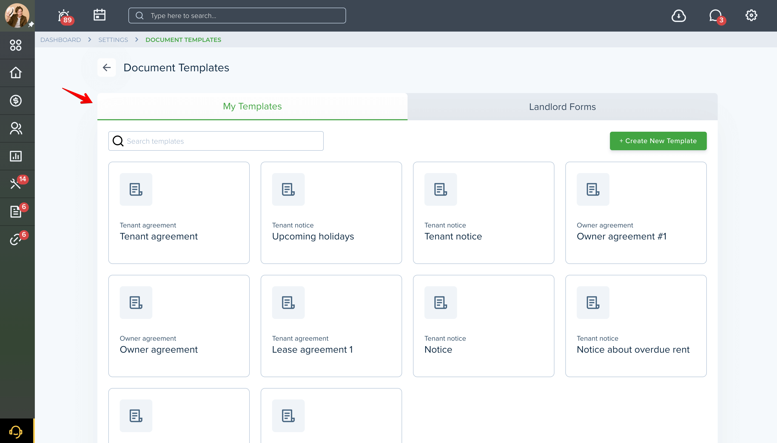
Task: Click the back arrow next to Document Templates
Action: click(106, 67)
